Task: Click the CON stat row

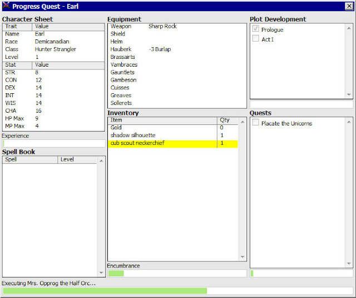Action: point(53,80)
